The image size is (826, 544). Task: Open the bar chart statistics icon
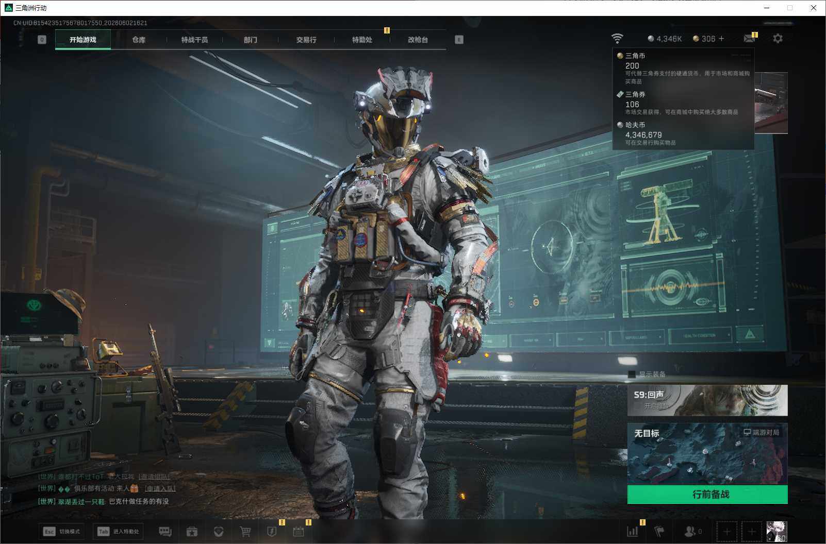[x=632, y=532]
